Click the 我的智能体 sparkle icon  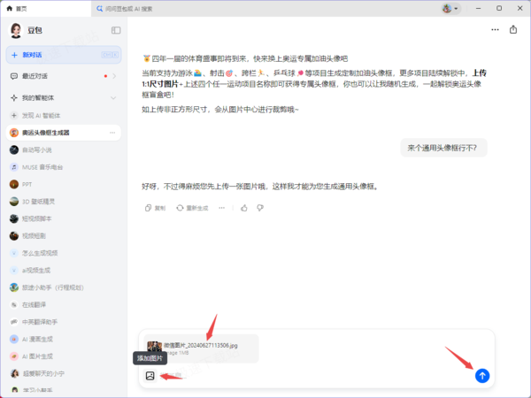click(x=14, y=98)
